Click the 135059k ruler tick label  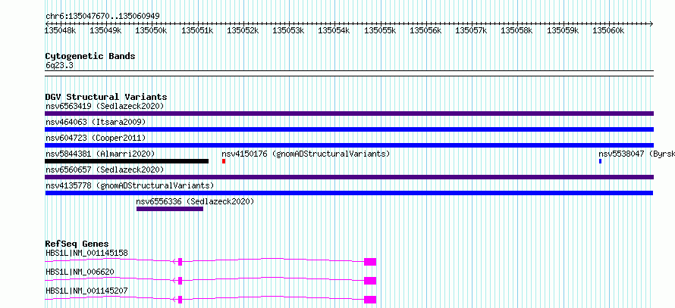click(x=563, y=30)
